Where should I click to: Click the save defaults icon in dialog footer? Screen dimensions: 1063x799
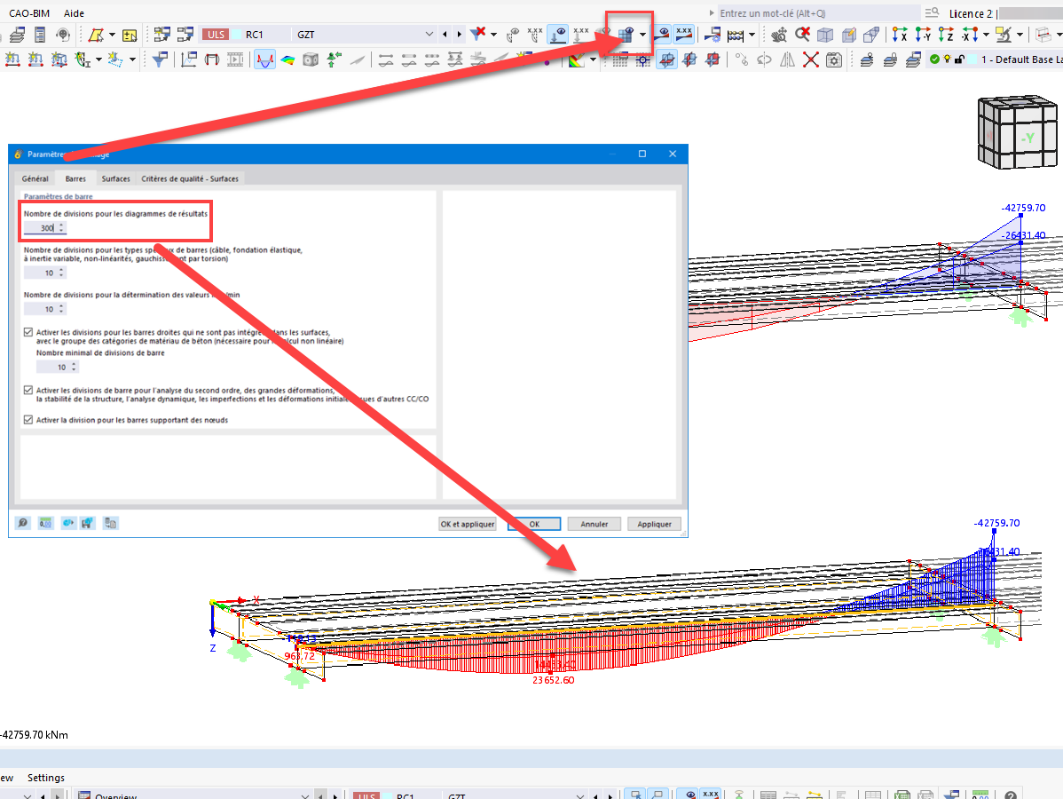tap(88, 523)
